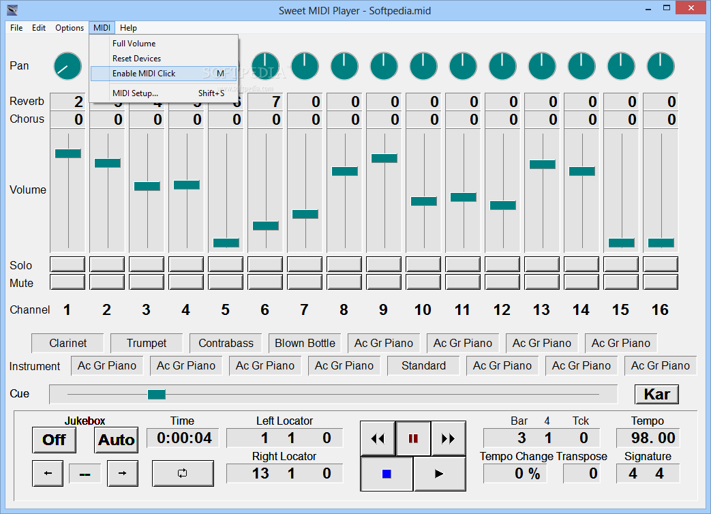Click the Cue position slider handle
711x514 pixels.
[x=156, y=394]
